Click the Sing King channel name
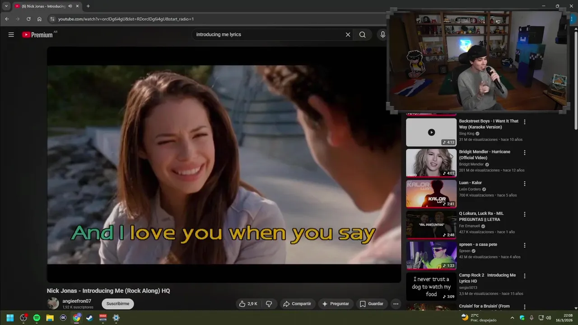This screenshot has width=578, height=325. [466, 134]
